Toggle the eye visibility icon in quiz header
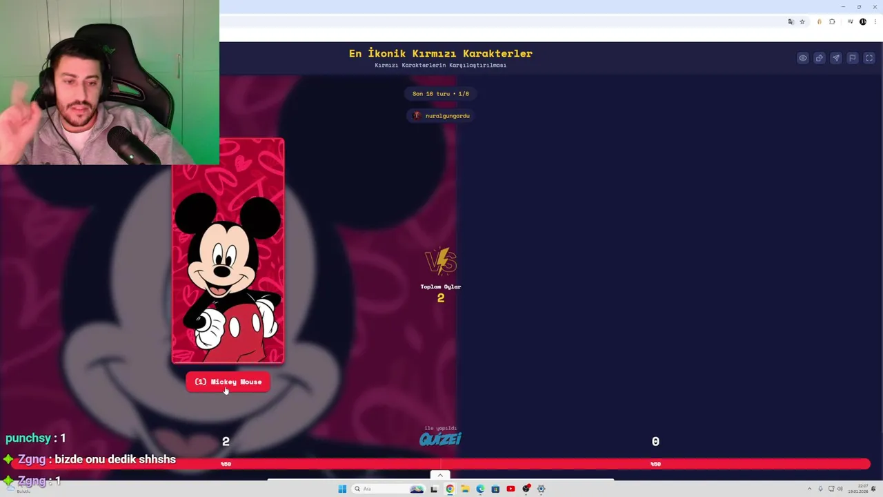The image size is (883, 497). coord(803,58)
